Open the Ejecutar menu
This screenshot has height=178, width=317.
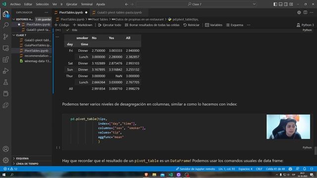pos(72,4)
